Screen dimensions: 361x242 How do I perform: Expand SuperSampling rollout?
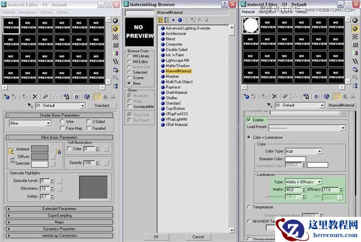click(x=60, y=216)
